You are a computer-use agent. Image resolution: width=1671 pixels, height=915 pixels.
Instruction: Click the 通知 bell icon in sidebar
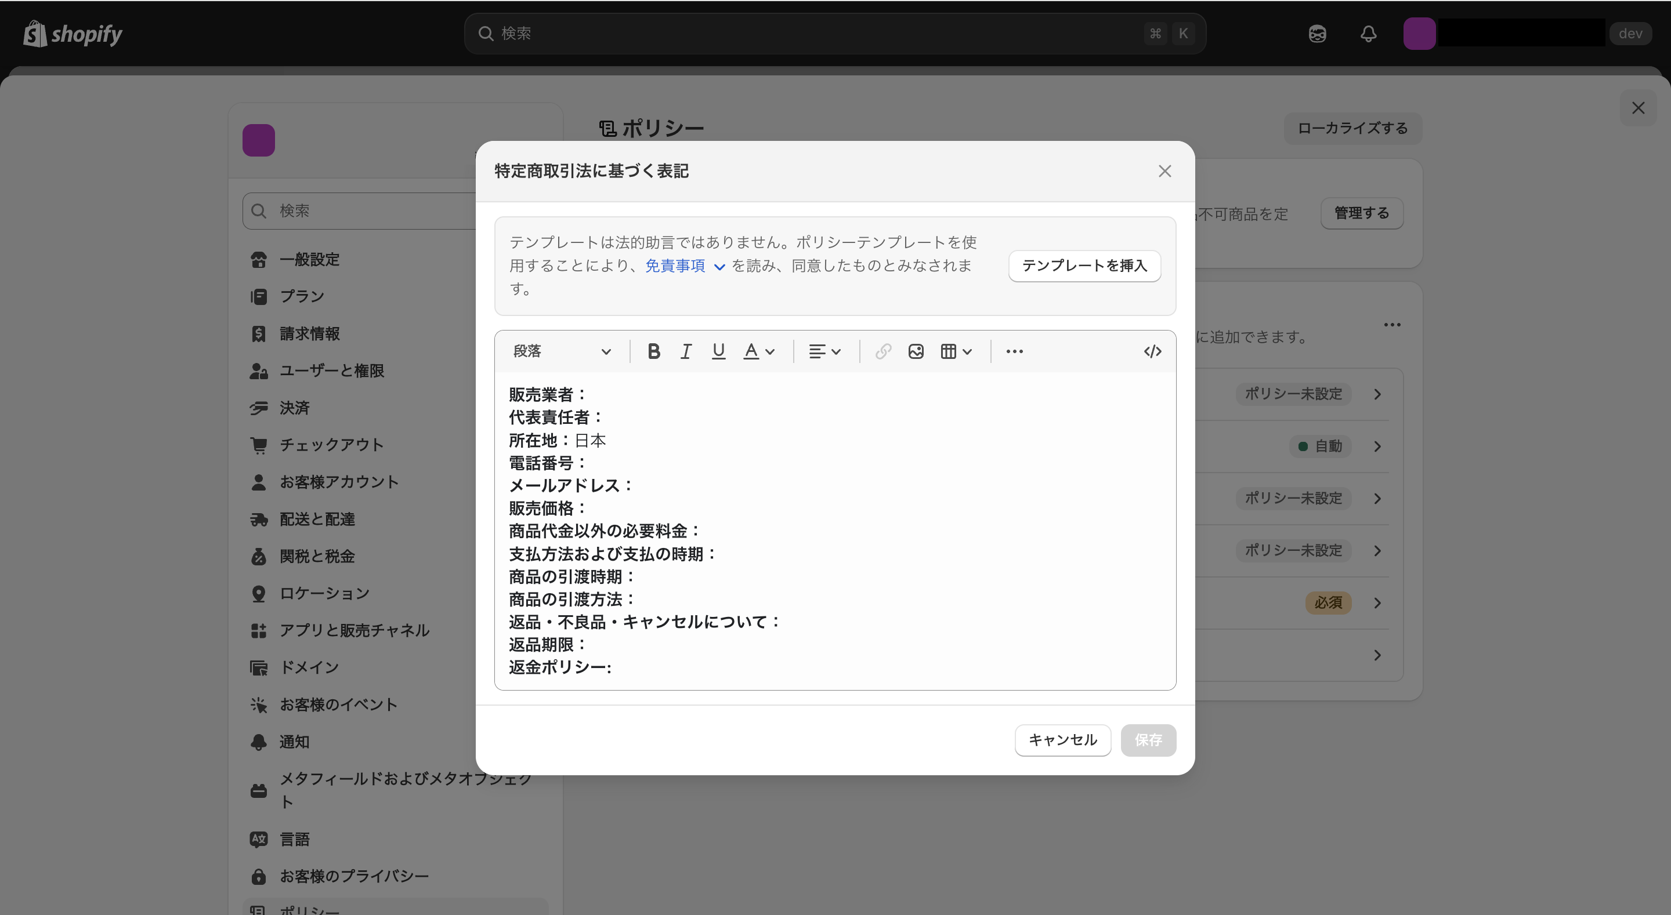pyautogui.click(x=258, y=742)
